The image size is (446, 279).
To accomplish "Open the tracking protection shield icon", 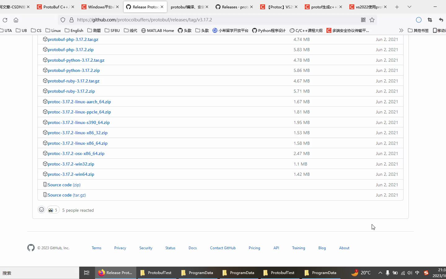I will 63,20.
